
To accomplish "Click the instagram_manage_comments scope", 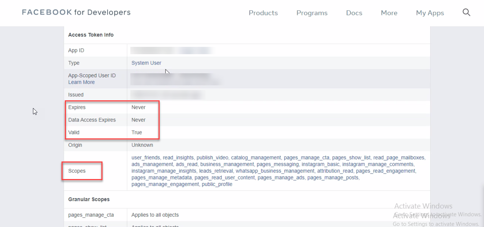I will (x=377, y=164).
